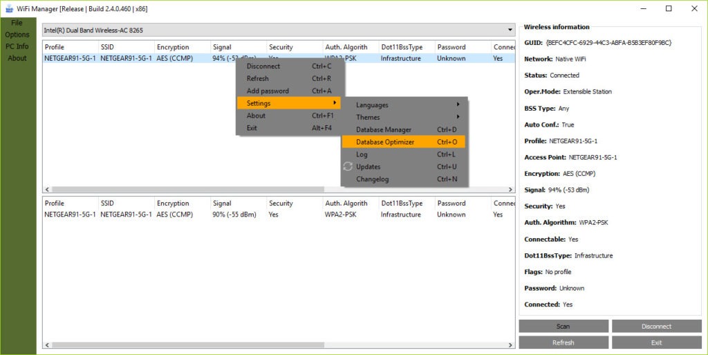Click the Status: Connected entry

point(552,75)
